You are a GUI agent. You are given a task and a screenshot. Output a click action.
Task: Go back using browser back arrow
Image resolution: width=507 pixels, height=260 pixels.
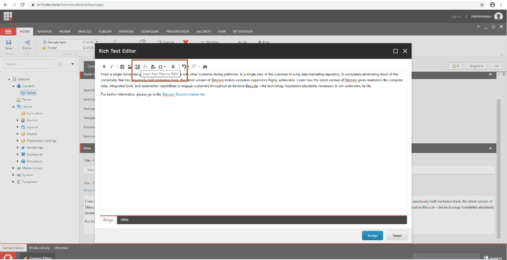coord(5,5)
